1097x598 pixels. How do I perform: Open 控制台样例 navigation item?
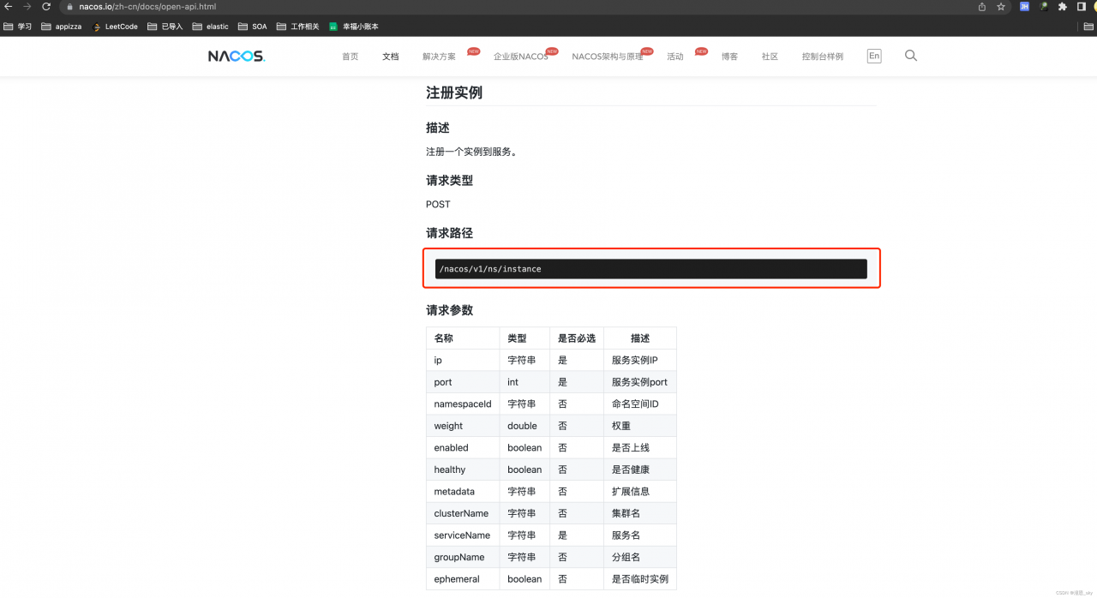coord(823,57)
